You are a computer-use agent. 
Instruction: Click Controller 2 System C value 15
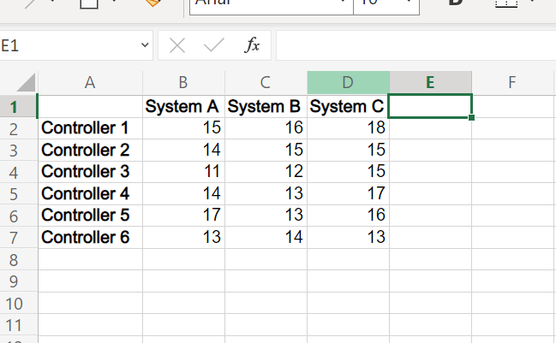pyautogui.click(x=348, y=151)
